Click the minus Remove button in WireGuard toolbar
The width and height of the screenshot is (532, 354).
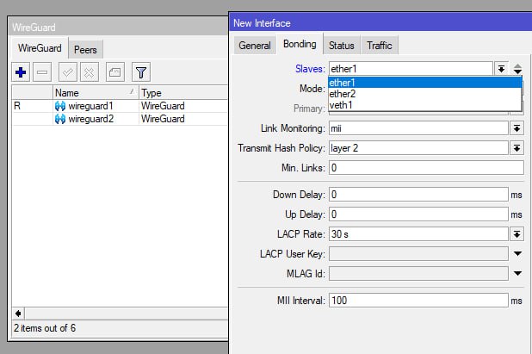pos(42,72)
